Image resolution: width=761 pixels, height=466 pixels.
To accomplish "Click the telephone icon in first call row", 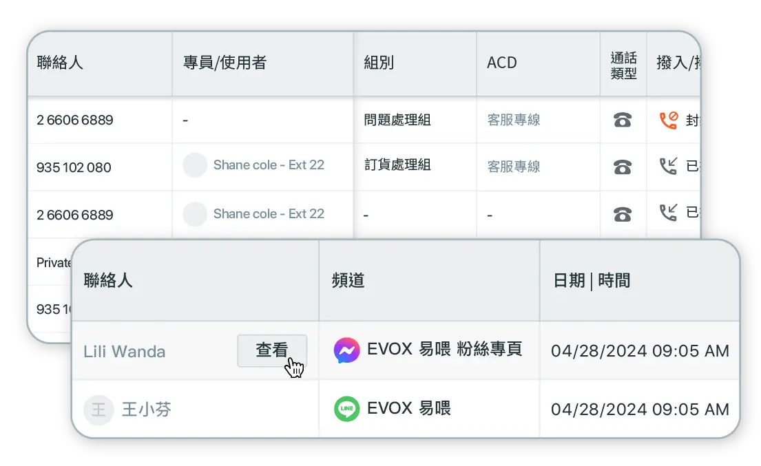I will click(623, 120).
